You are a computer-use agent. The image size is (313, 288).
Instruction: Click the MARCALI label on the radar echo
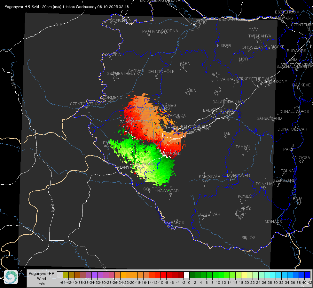[x=173, y=154]
